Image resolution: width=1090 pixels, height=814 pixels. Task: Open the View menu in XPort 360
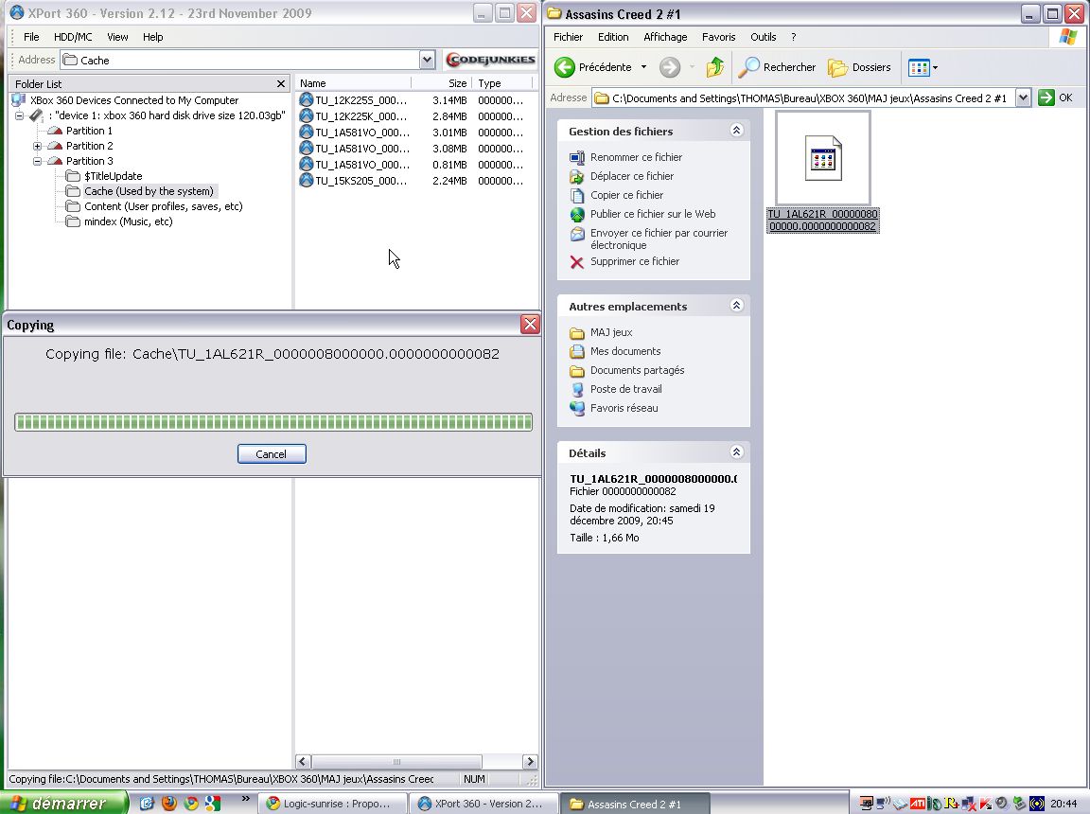click(117, 37)
